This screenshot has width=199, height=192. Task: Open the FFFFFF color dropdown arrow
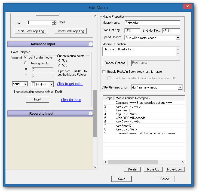[51, 84]
